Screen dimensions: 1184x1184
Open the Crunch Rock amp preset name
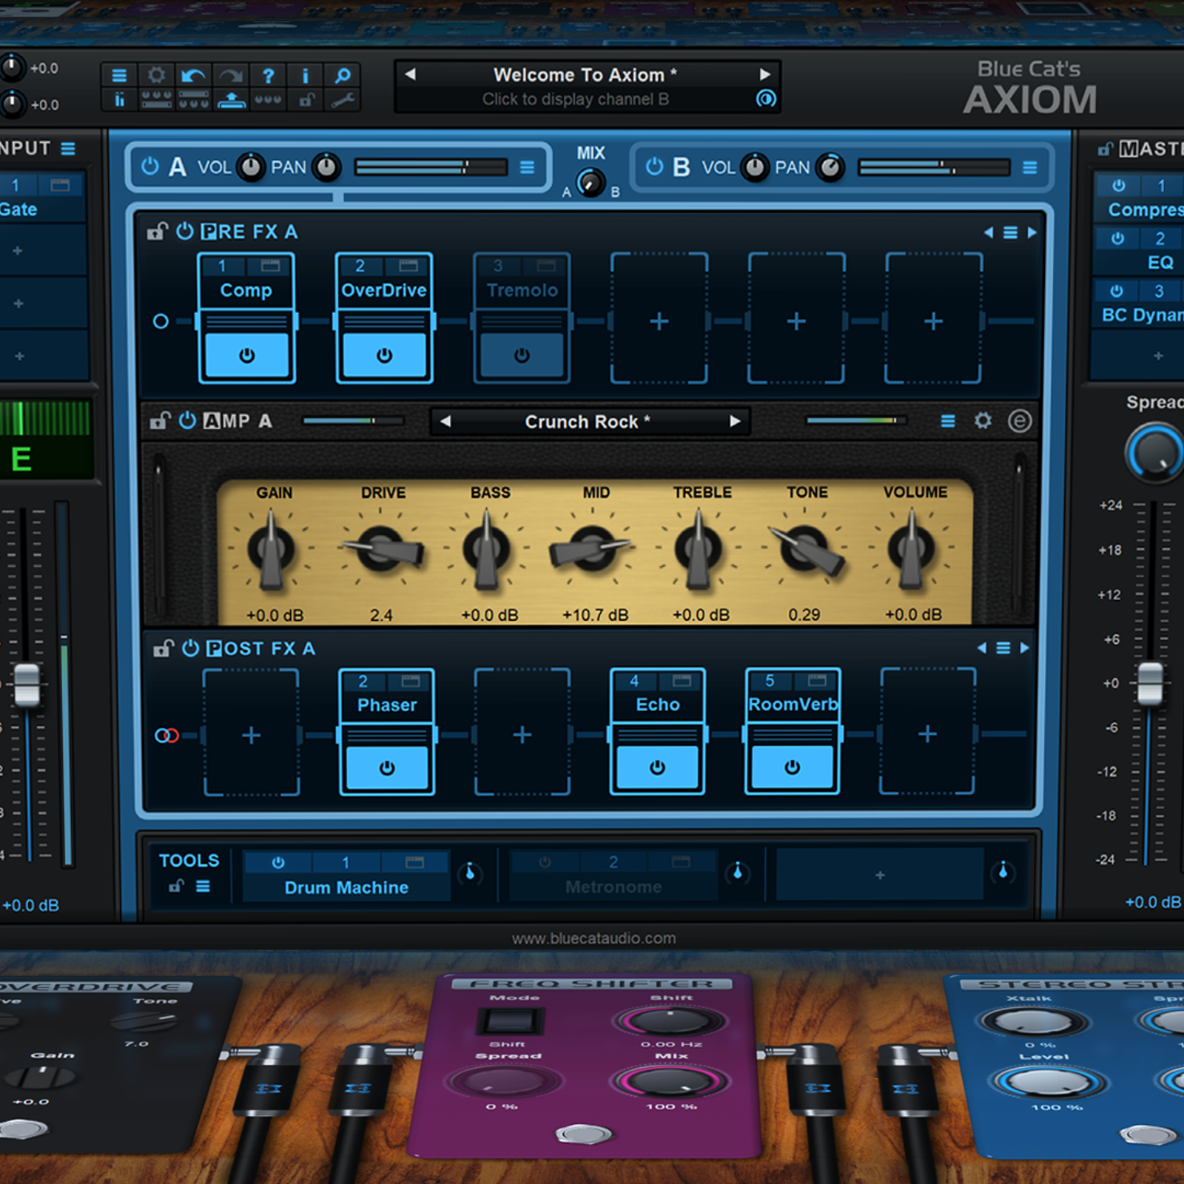point(588,422)
